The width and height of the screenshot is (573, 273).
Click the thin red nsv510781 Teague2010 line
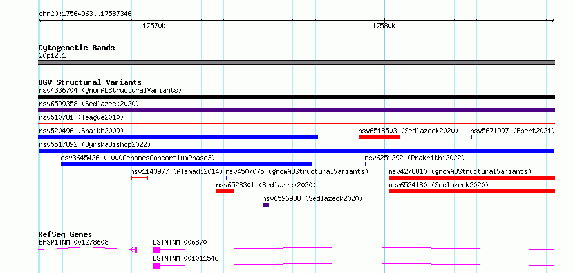click(296, 124)
